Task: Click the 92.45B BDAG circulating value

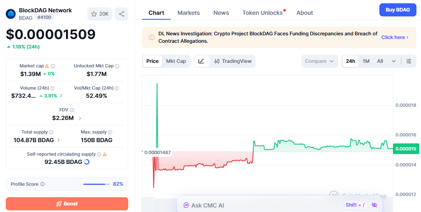Action: point(64,162)
